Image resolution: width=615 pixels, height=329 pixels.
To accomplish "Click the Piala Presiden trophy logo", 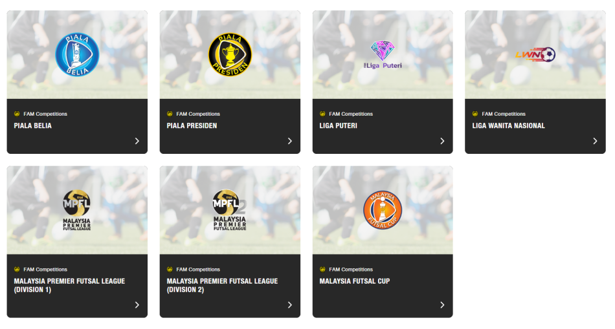I will pos(230,53).
